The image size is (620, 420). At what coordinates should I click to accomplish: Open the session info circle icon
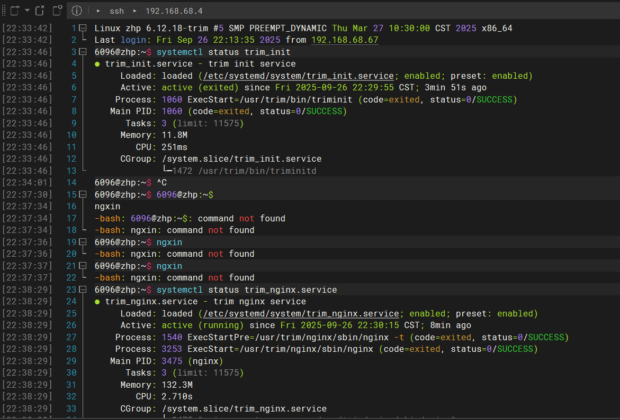point(77,11)
